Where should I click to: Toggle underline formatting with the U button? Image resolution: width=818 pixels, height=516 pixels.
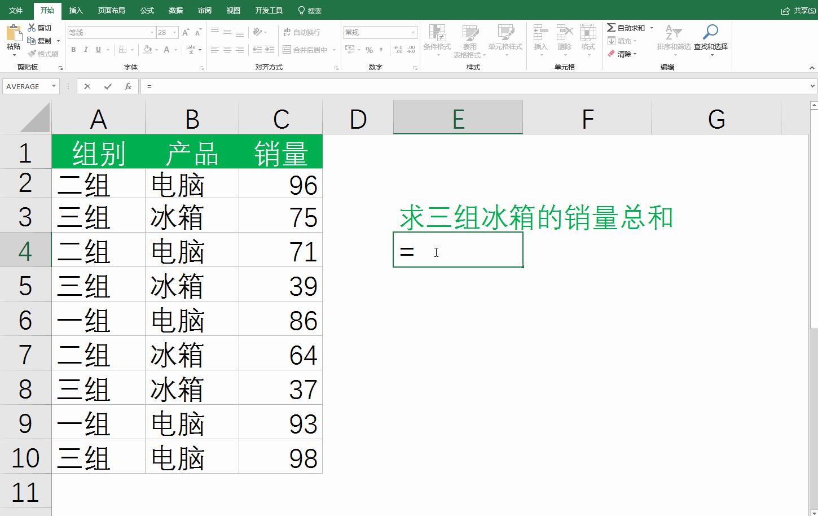97,50
